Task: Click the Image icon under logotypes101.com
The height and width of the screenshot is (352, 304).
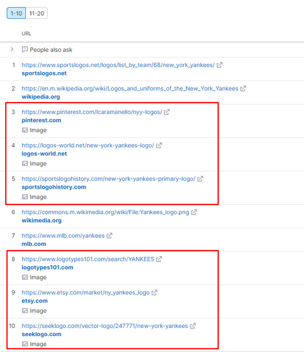Action: click(x=25, y=277)
